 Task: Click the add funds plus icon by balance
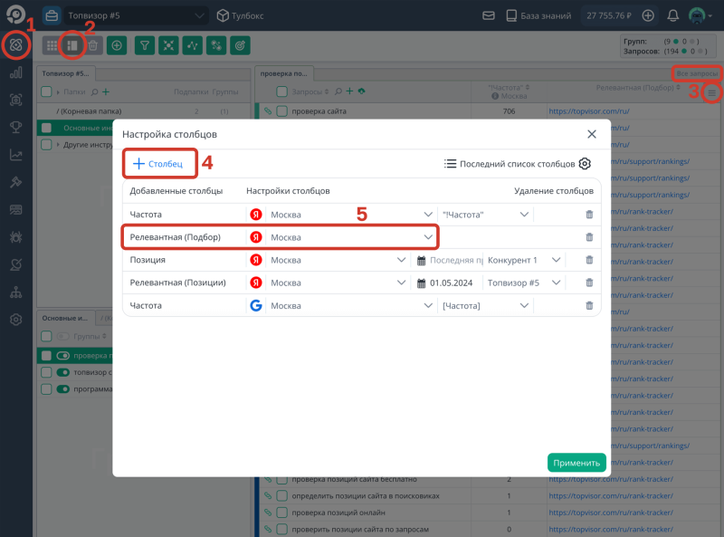click(x=648, y=15)
